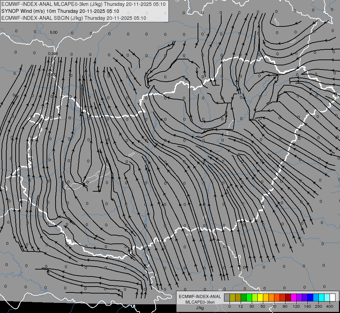Click the legend tick label 400
The height and width of the screenshot is (313, 340).
[330, 306]
